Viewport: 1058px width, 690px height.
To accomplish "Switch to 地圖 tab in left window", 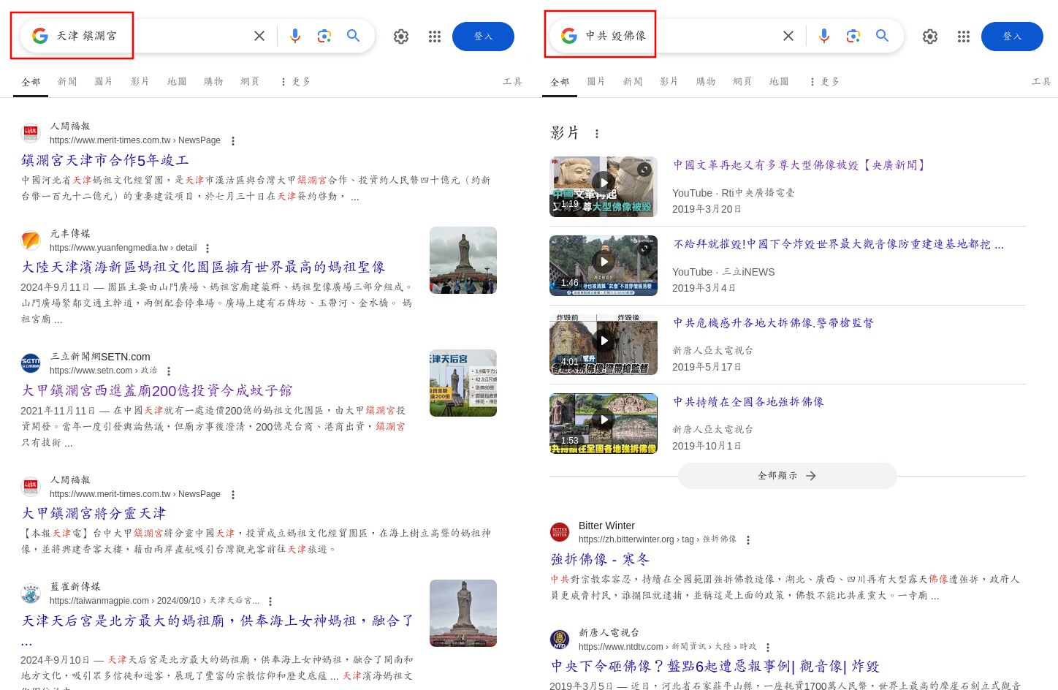I will coord(177,82).
